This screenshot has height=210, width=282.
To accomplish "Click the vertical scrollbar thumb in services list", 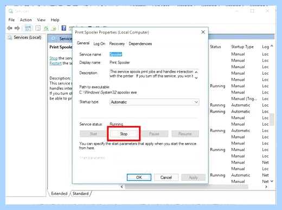I will click(x=272, y=120).
